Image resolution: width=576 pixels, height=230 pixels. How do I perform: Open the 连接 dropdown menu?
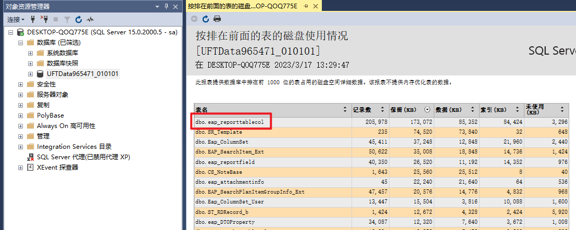tap(16, 19)
